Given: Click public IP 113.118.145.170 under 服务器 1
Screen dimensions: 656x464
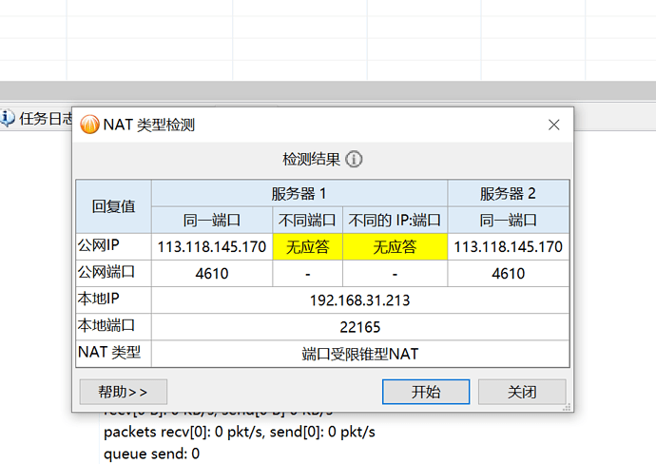Looking at the screenshot, I should pos(212,247).
